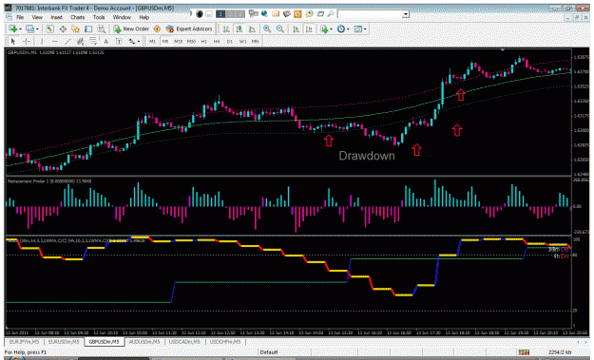
Task: Switch to bar chart display
Action: 226,29
